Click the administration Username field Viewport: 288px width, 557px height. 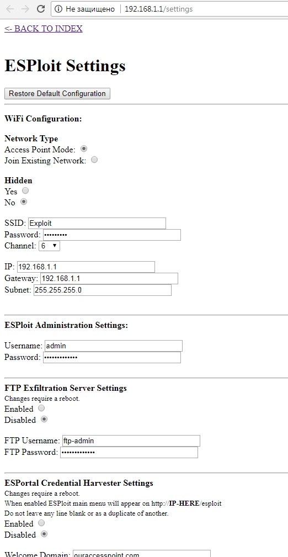point(114,346)
